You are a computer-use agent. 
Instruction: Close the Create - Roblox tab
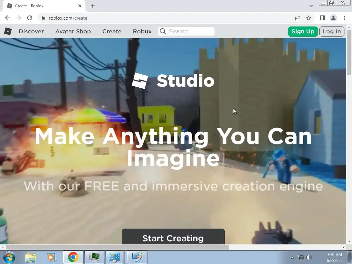click(80, 6)
